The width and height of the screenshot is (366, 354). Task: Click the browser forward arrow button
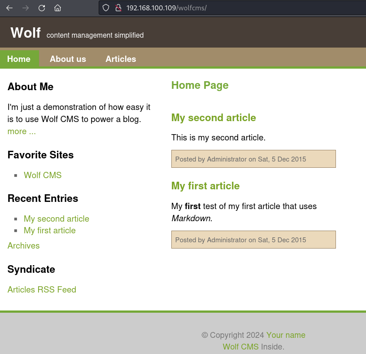click(26, 8)
